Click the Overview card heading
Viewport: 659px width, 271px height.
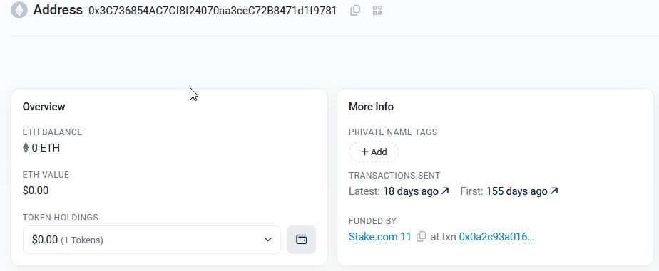(44, 107)
